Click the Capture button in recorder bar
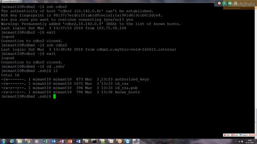Image resolution: width=257 pixels, height=144 pixels. (244, 135)
